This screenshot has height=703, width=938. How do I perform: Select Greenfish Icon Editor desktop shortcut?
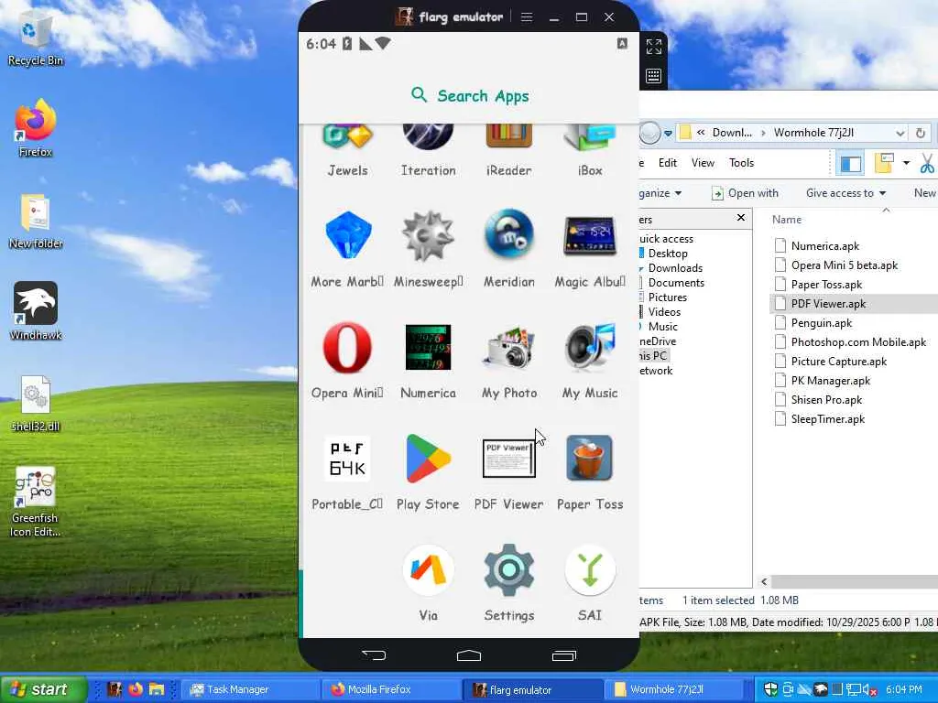(x=36, y=503)
